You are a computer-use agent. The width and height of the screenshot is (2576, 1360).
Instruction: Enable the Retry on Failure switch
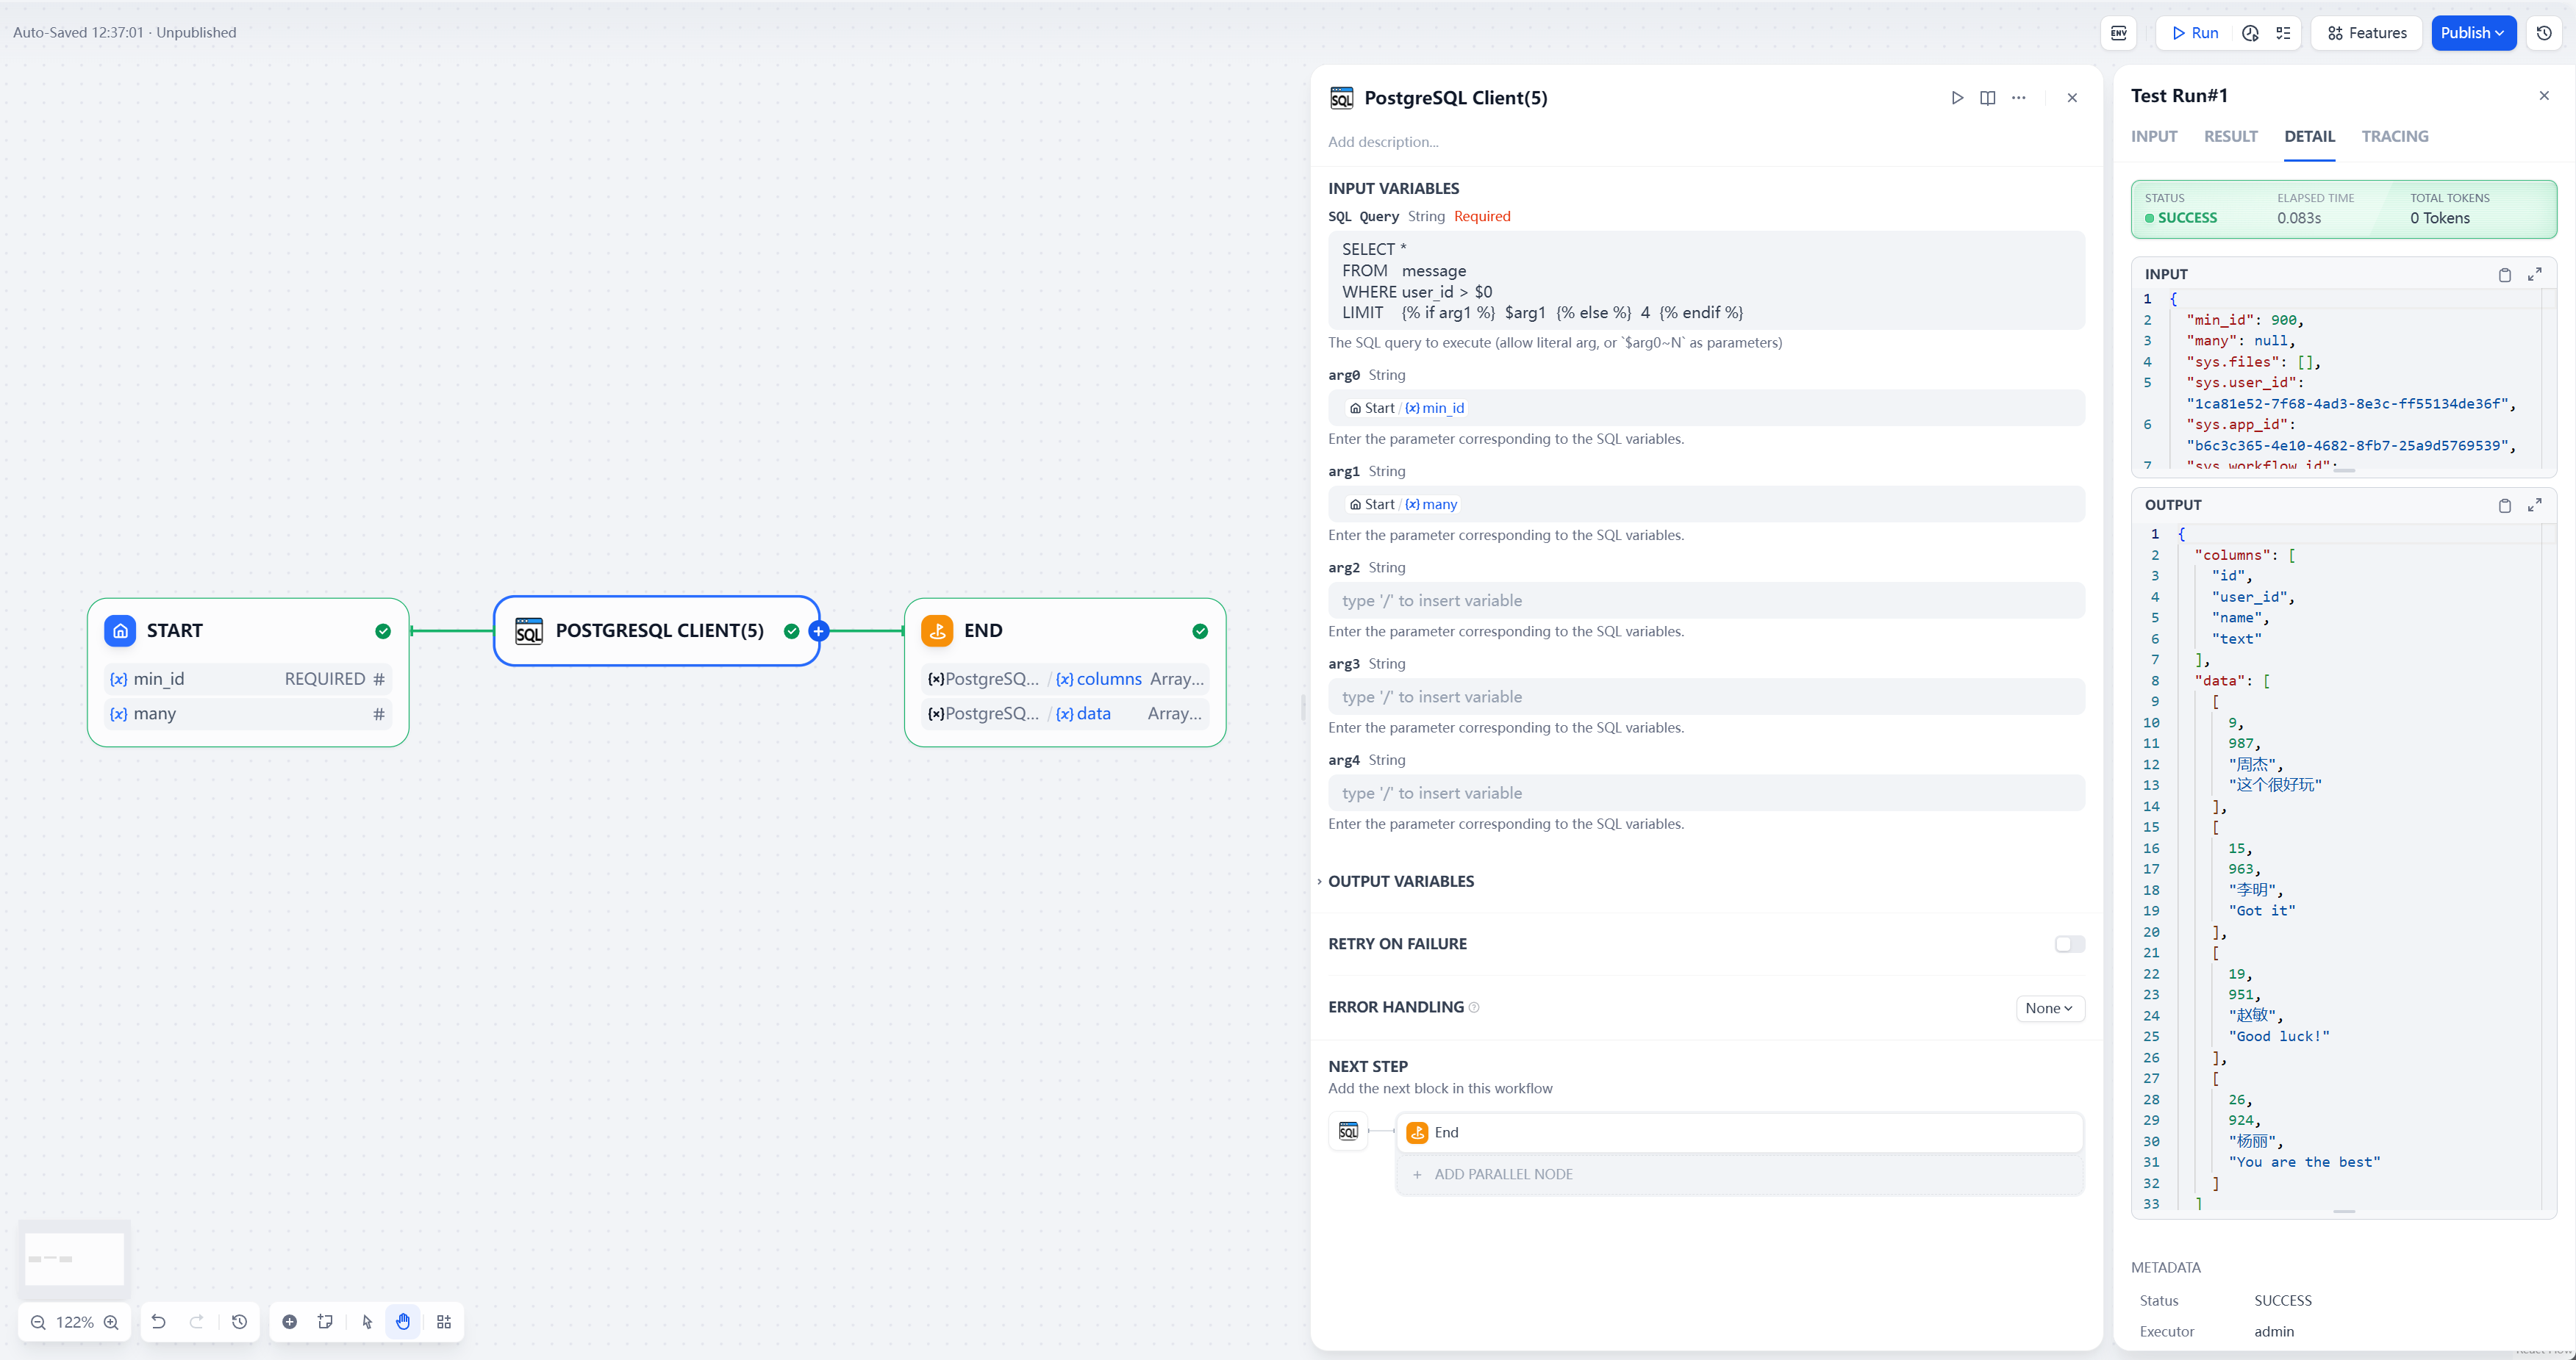point(2069,944)
